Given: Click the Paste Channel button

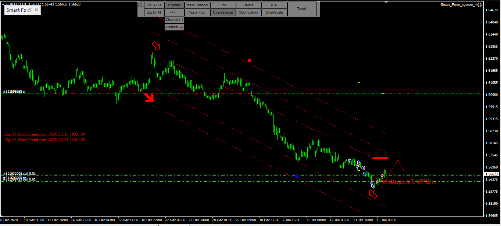Looking at the screenshot, I should [x=197, y=5].
